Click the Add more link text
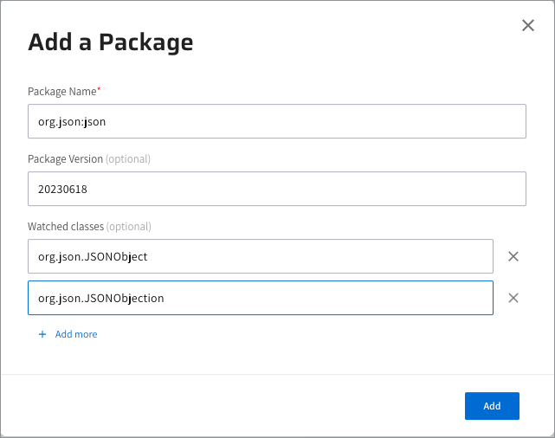The image size is (555, 438). (76, 334)
